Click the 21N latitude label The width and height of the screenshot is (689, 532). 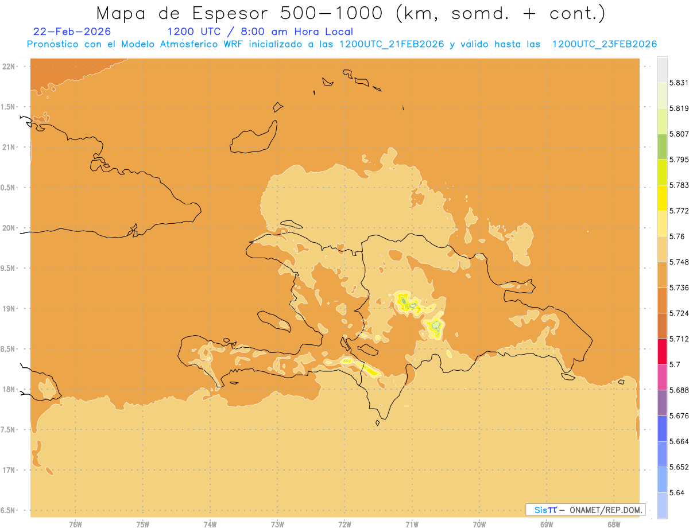[9, 147]
